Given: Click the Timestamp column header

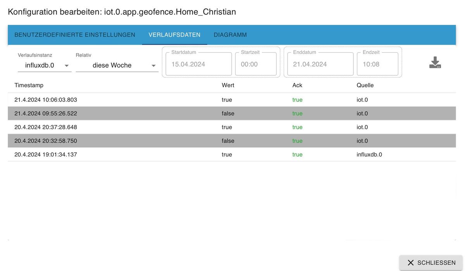Looking at the screenshot, I should (x=29, y=85).
